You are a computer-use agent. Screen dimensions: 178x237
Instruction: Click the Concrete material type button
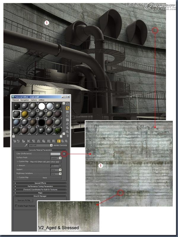coord(60,145)
